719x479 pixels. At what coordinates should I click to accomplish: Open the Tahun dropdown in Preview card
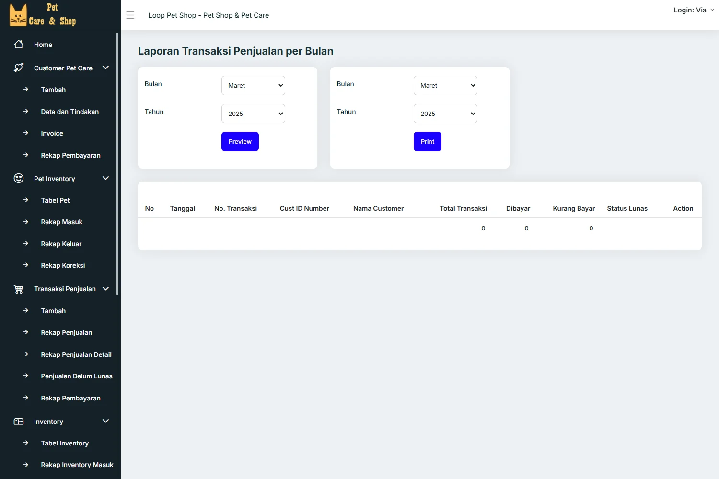[253, 114]
